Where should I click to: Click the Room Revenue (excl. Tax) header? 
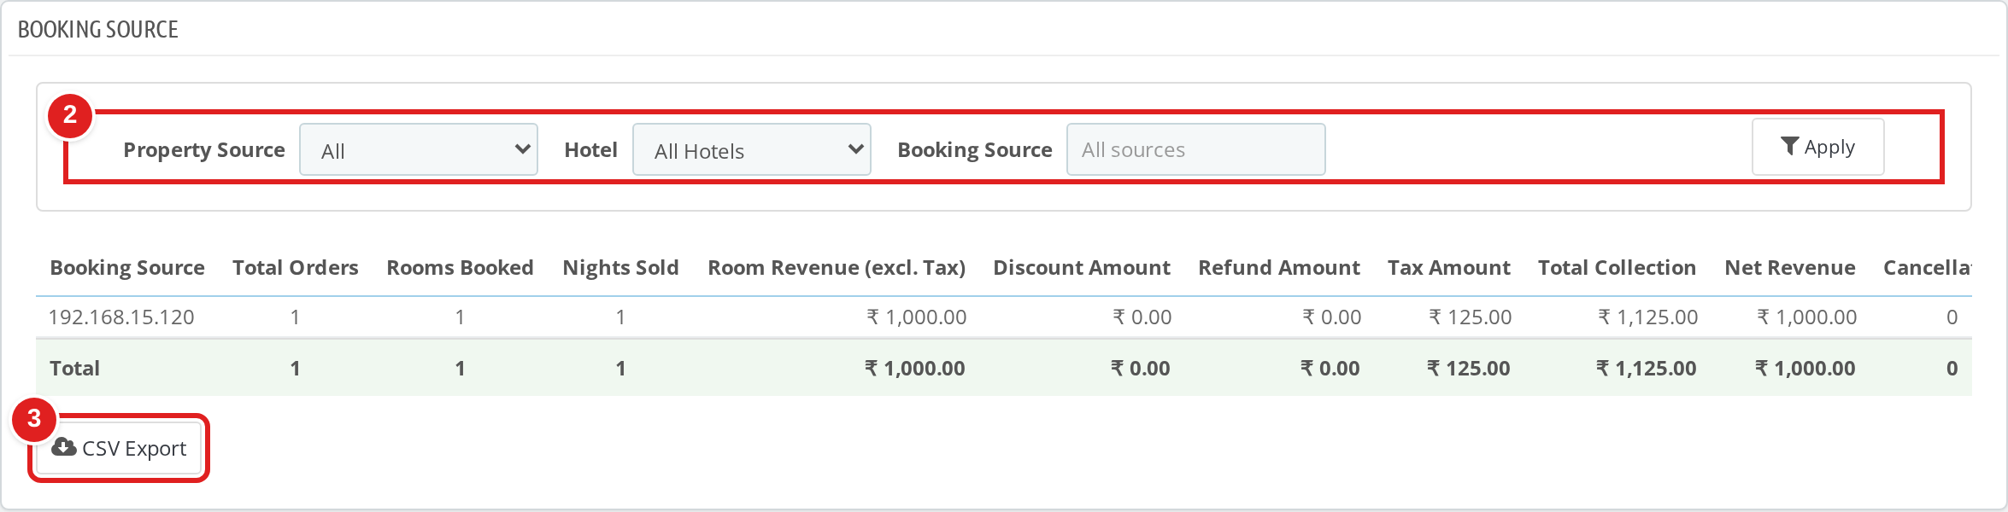pyautogui.click(x=837, y=267)
